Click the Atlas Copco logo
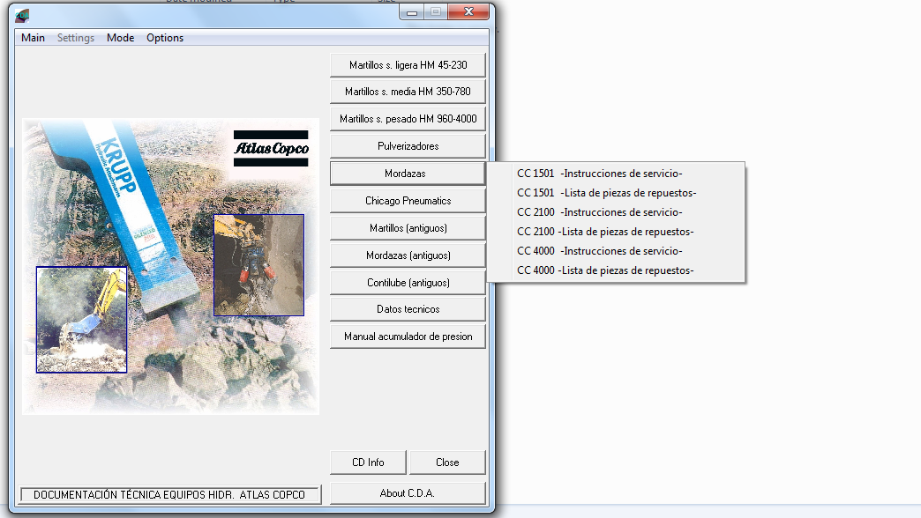The width and height of the screenshot is (921, 518). [x=271, y=148]
